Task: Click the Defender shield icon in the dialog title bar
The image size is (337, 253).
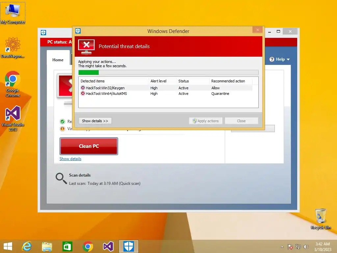Action: click(x=78, y=31)
